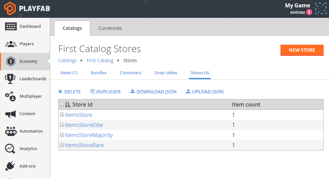Click the user avatar icon
The image size is (329, 179).
tap(321, 9)
